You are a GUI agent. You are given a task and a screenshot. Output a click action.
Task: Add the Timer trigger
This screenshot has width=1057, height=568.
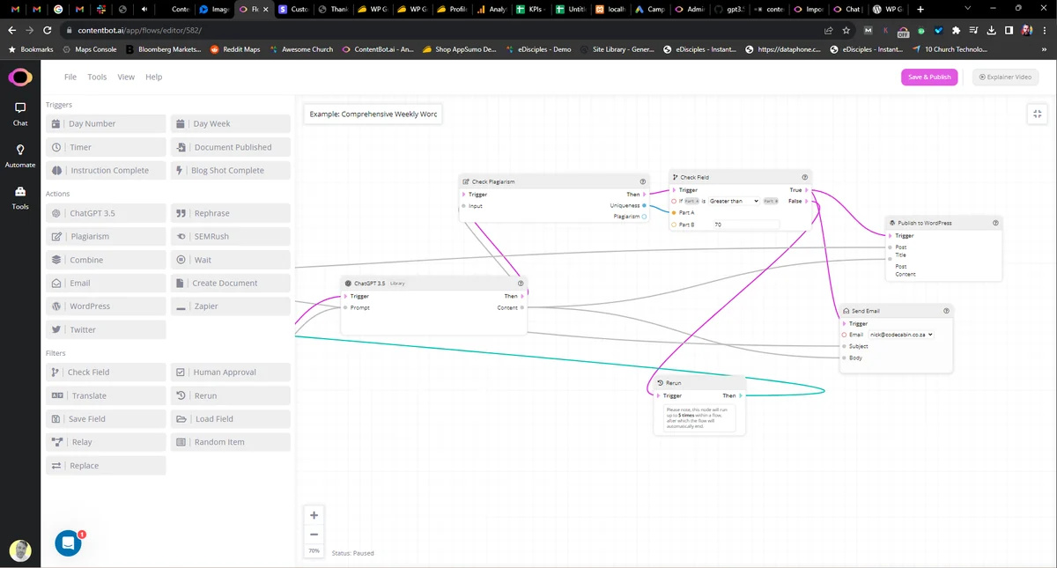coord(106,147)
